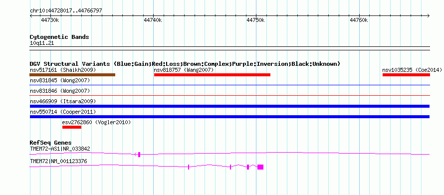Click the 44740k ruler position label
The width and height of the screenshot is (444, 195).
[153, 20]
